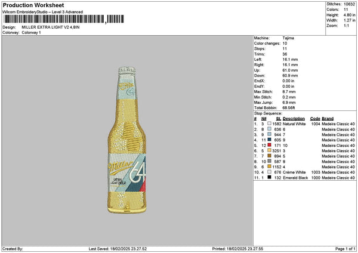Click the 'Crème White' description

click(294, 172)
